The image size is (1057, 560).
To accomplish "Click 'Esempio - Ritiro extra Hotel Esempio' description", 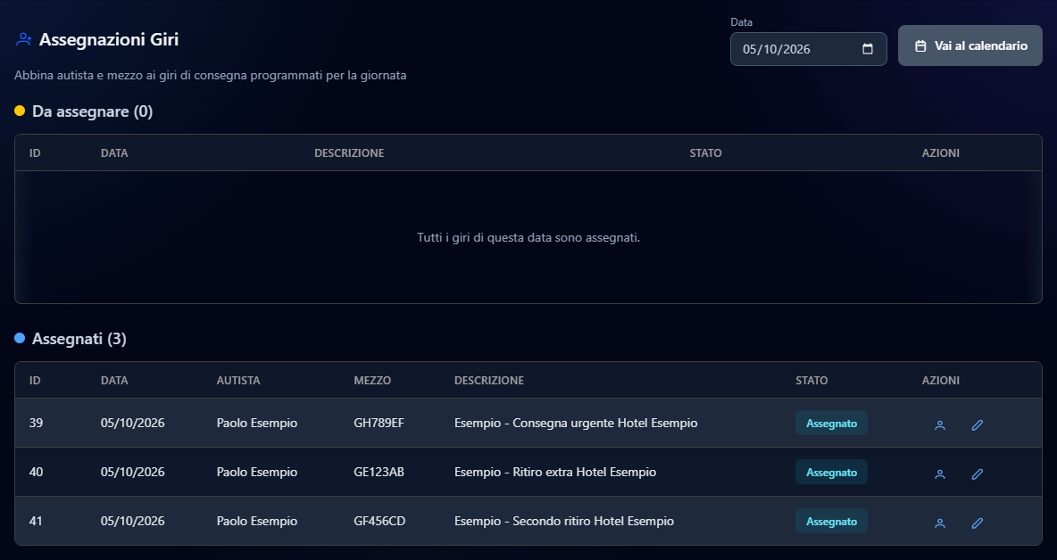I will tap(555, 472).
